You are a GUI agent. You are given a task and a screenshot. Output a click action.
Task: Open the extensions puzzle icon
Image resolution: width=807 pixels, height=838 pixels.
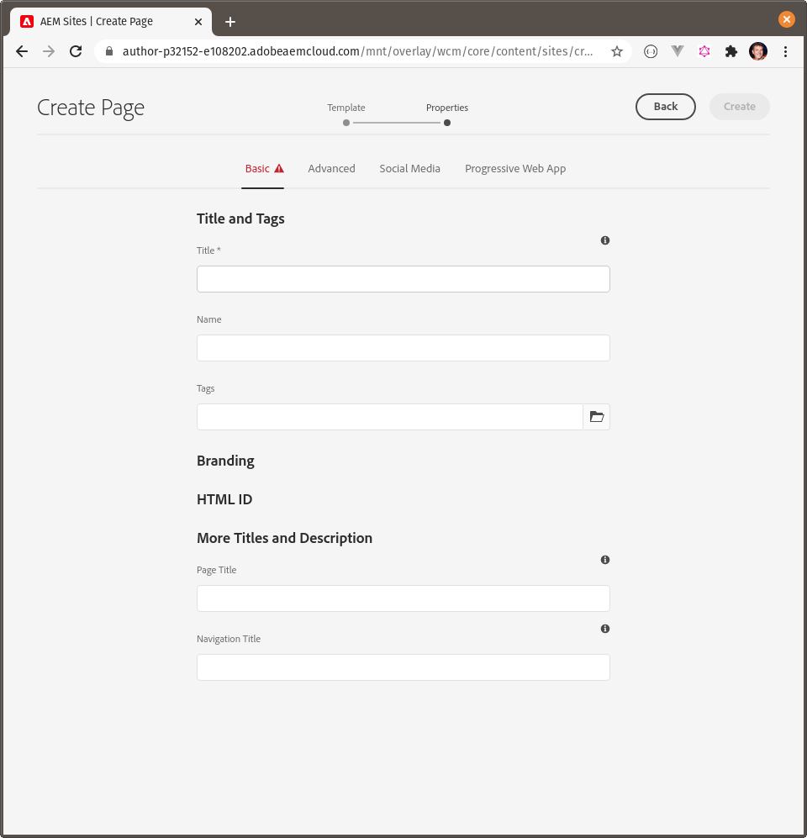point(731,51)
